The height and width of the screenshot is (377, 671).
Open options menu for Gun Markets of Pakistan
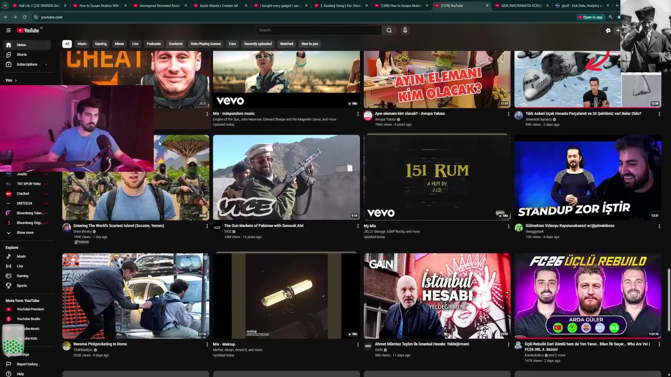(358, 226)
